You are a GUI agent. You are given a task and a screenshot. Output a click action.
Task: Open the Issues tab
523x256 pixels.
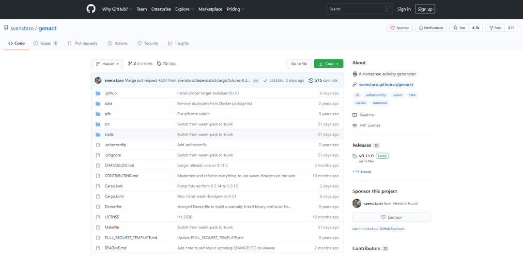(46, 44)
